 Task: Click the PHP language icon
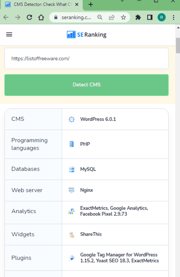click(x=72, y=144)
